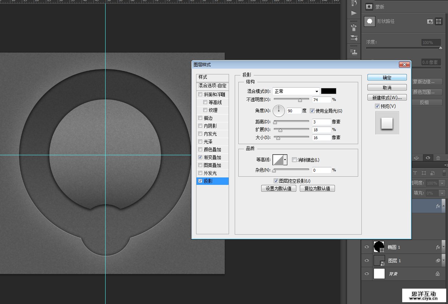448x304 pixels.
Task: Click the vector mask icon in Properties
Action: pyautogui.click(x=438, y=21)
